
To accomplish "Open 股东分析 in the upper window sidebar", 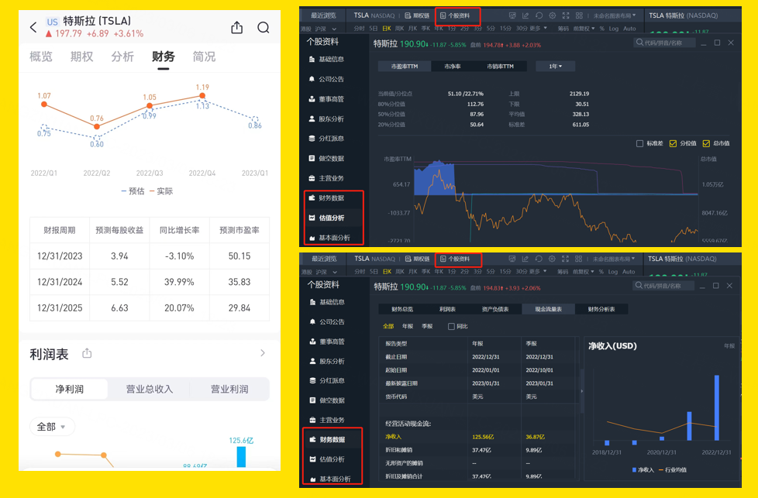I will click(326, 118).
